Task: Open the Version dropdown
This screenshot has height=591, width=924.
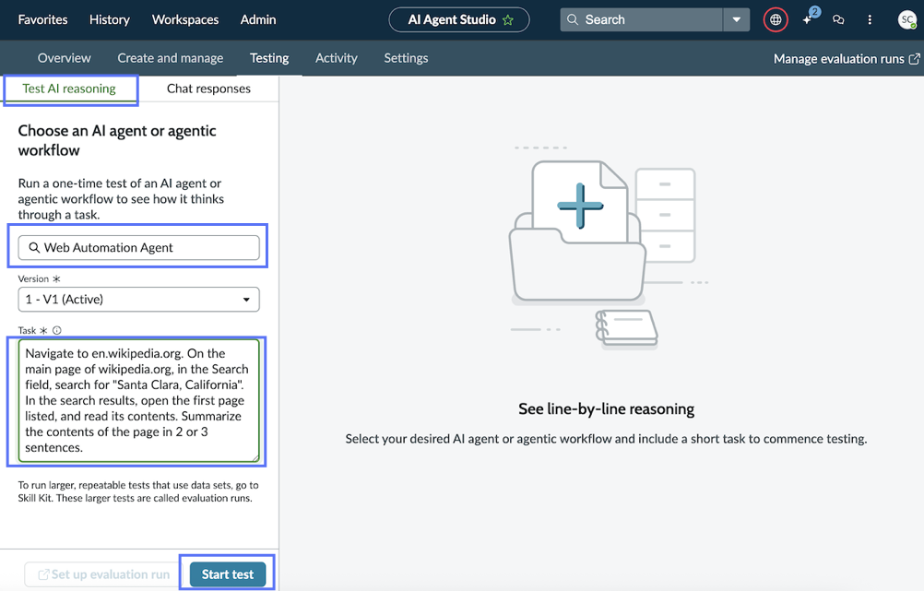Action: [138, 300]
